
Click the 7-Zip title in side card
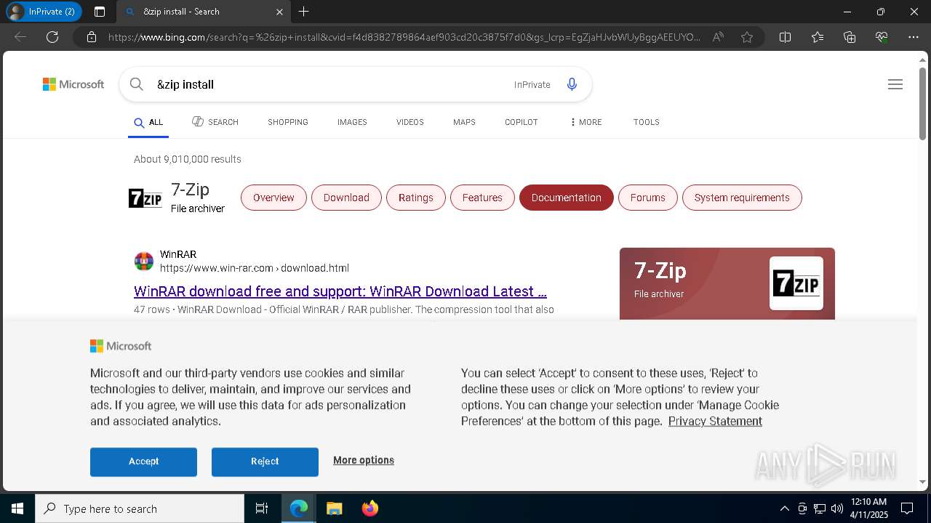point(660,271)
